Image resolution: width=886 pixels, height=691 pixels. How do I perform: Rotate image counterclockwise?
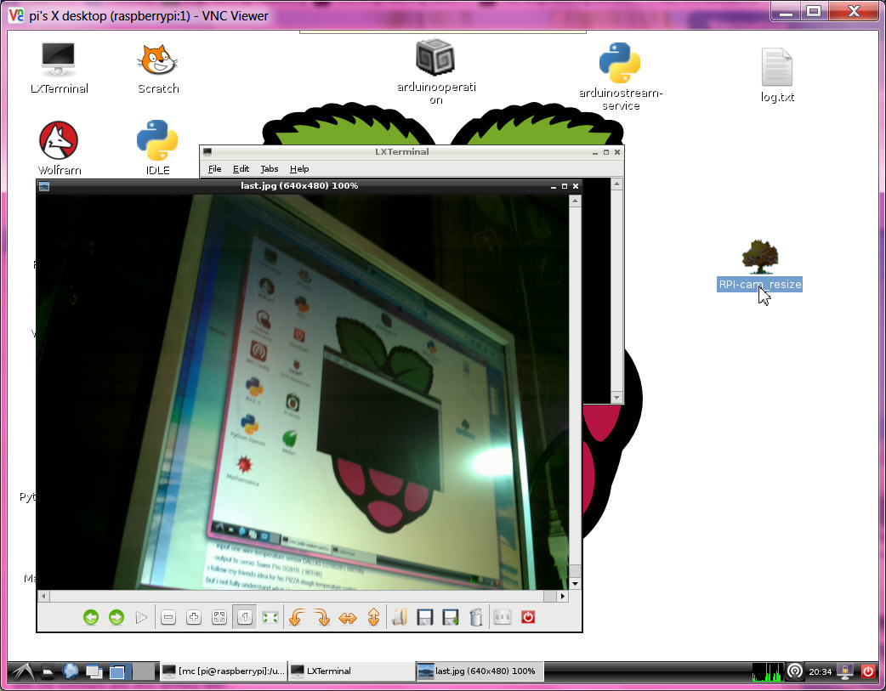(296, 618)
